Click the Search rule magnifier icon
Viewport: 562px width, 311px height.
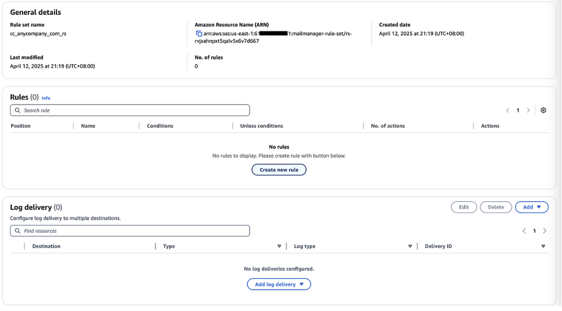[18, 110]
